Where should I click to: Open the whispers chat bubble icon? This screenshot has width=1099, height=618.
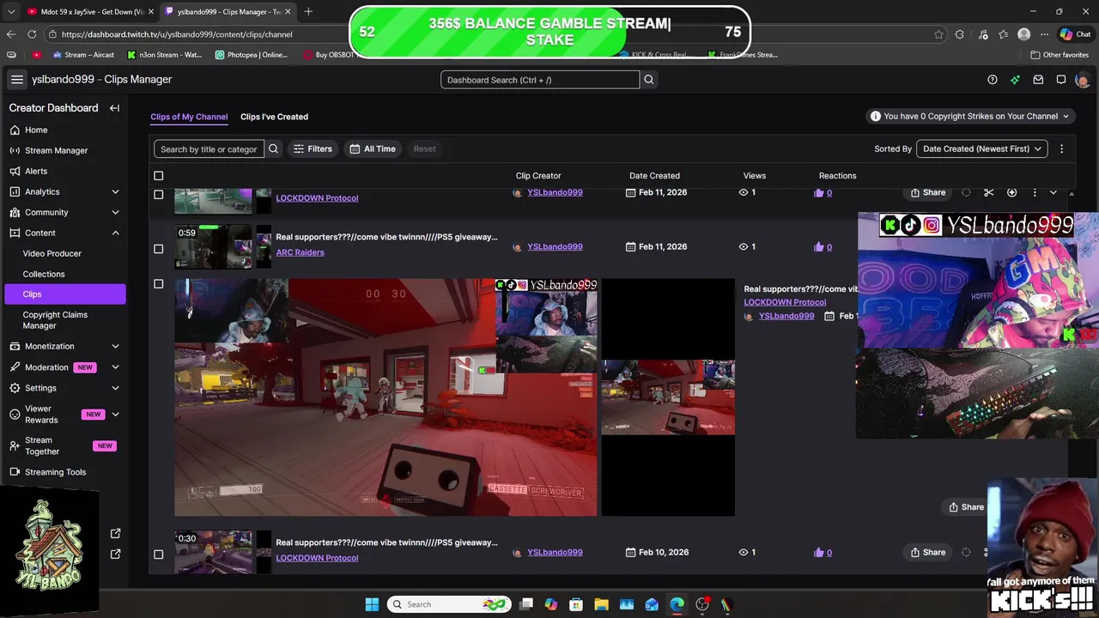tap(1061, 80)
